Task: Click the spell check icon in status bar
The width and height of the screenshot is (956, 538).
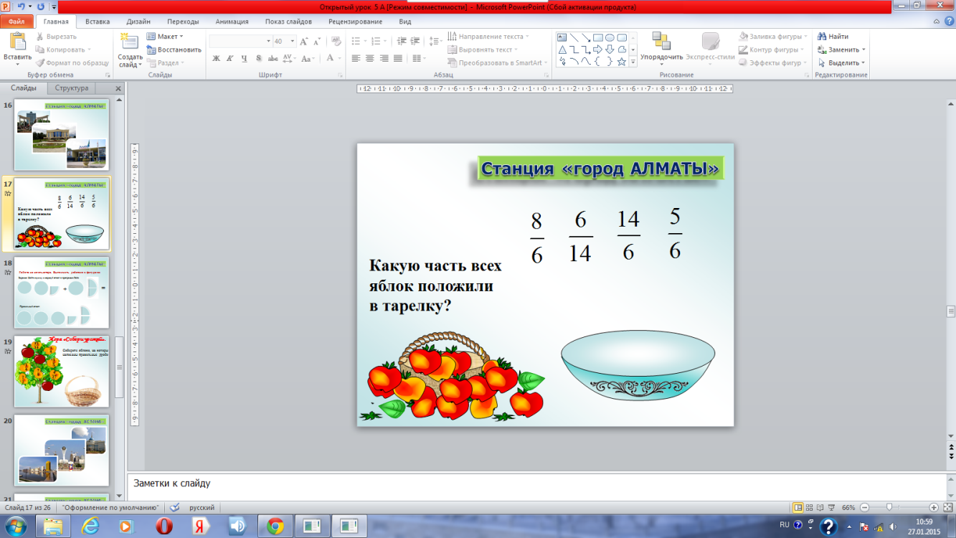Action: pyautogui.click(x=174, y=507)
